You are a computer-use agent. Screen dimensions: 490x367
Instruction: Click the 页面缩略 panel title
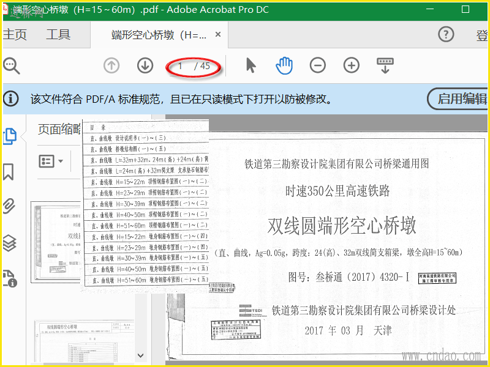point(59,129)
